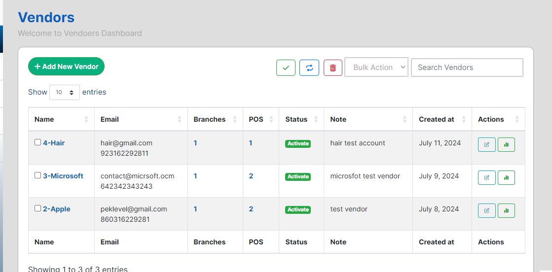Focus the Search Vendors input field
This screenshot has width=552, height=272.
pyautogui.click(x=467, y=68)
